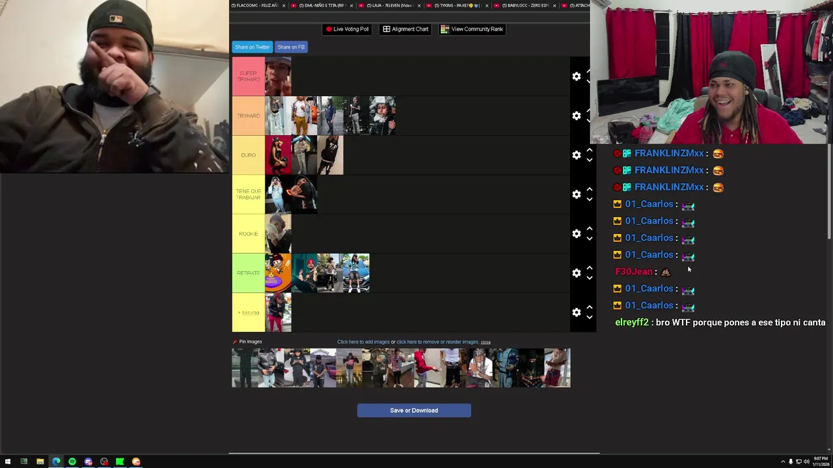Select the image in + basura row

pos(279,313)
